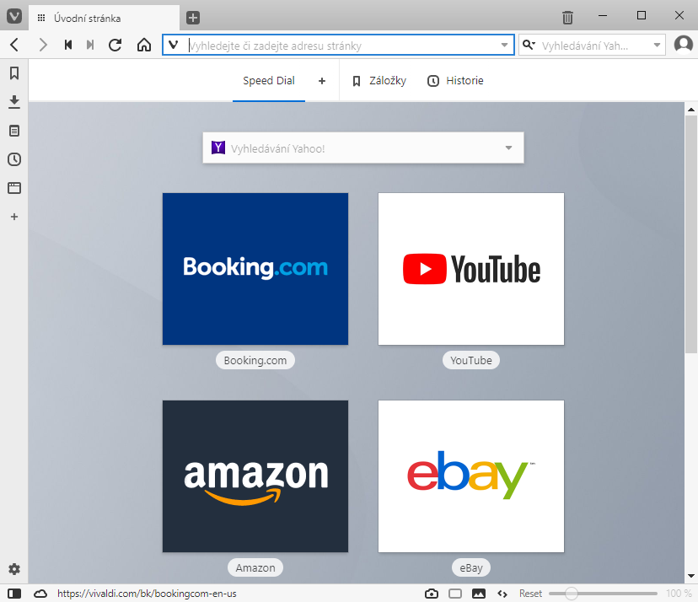Select the Speed Dial tab
698x602 pixels.
269,81
